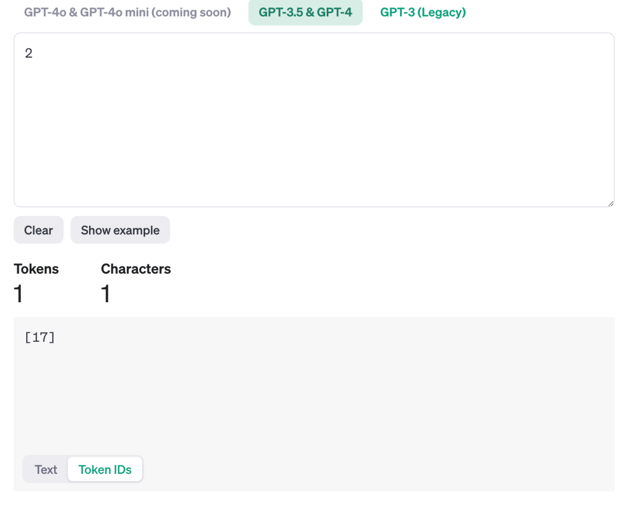Click the token count value under Tokens
The height and width of the screenshot is (506, 629).
(19, 294)
